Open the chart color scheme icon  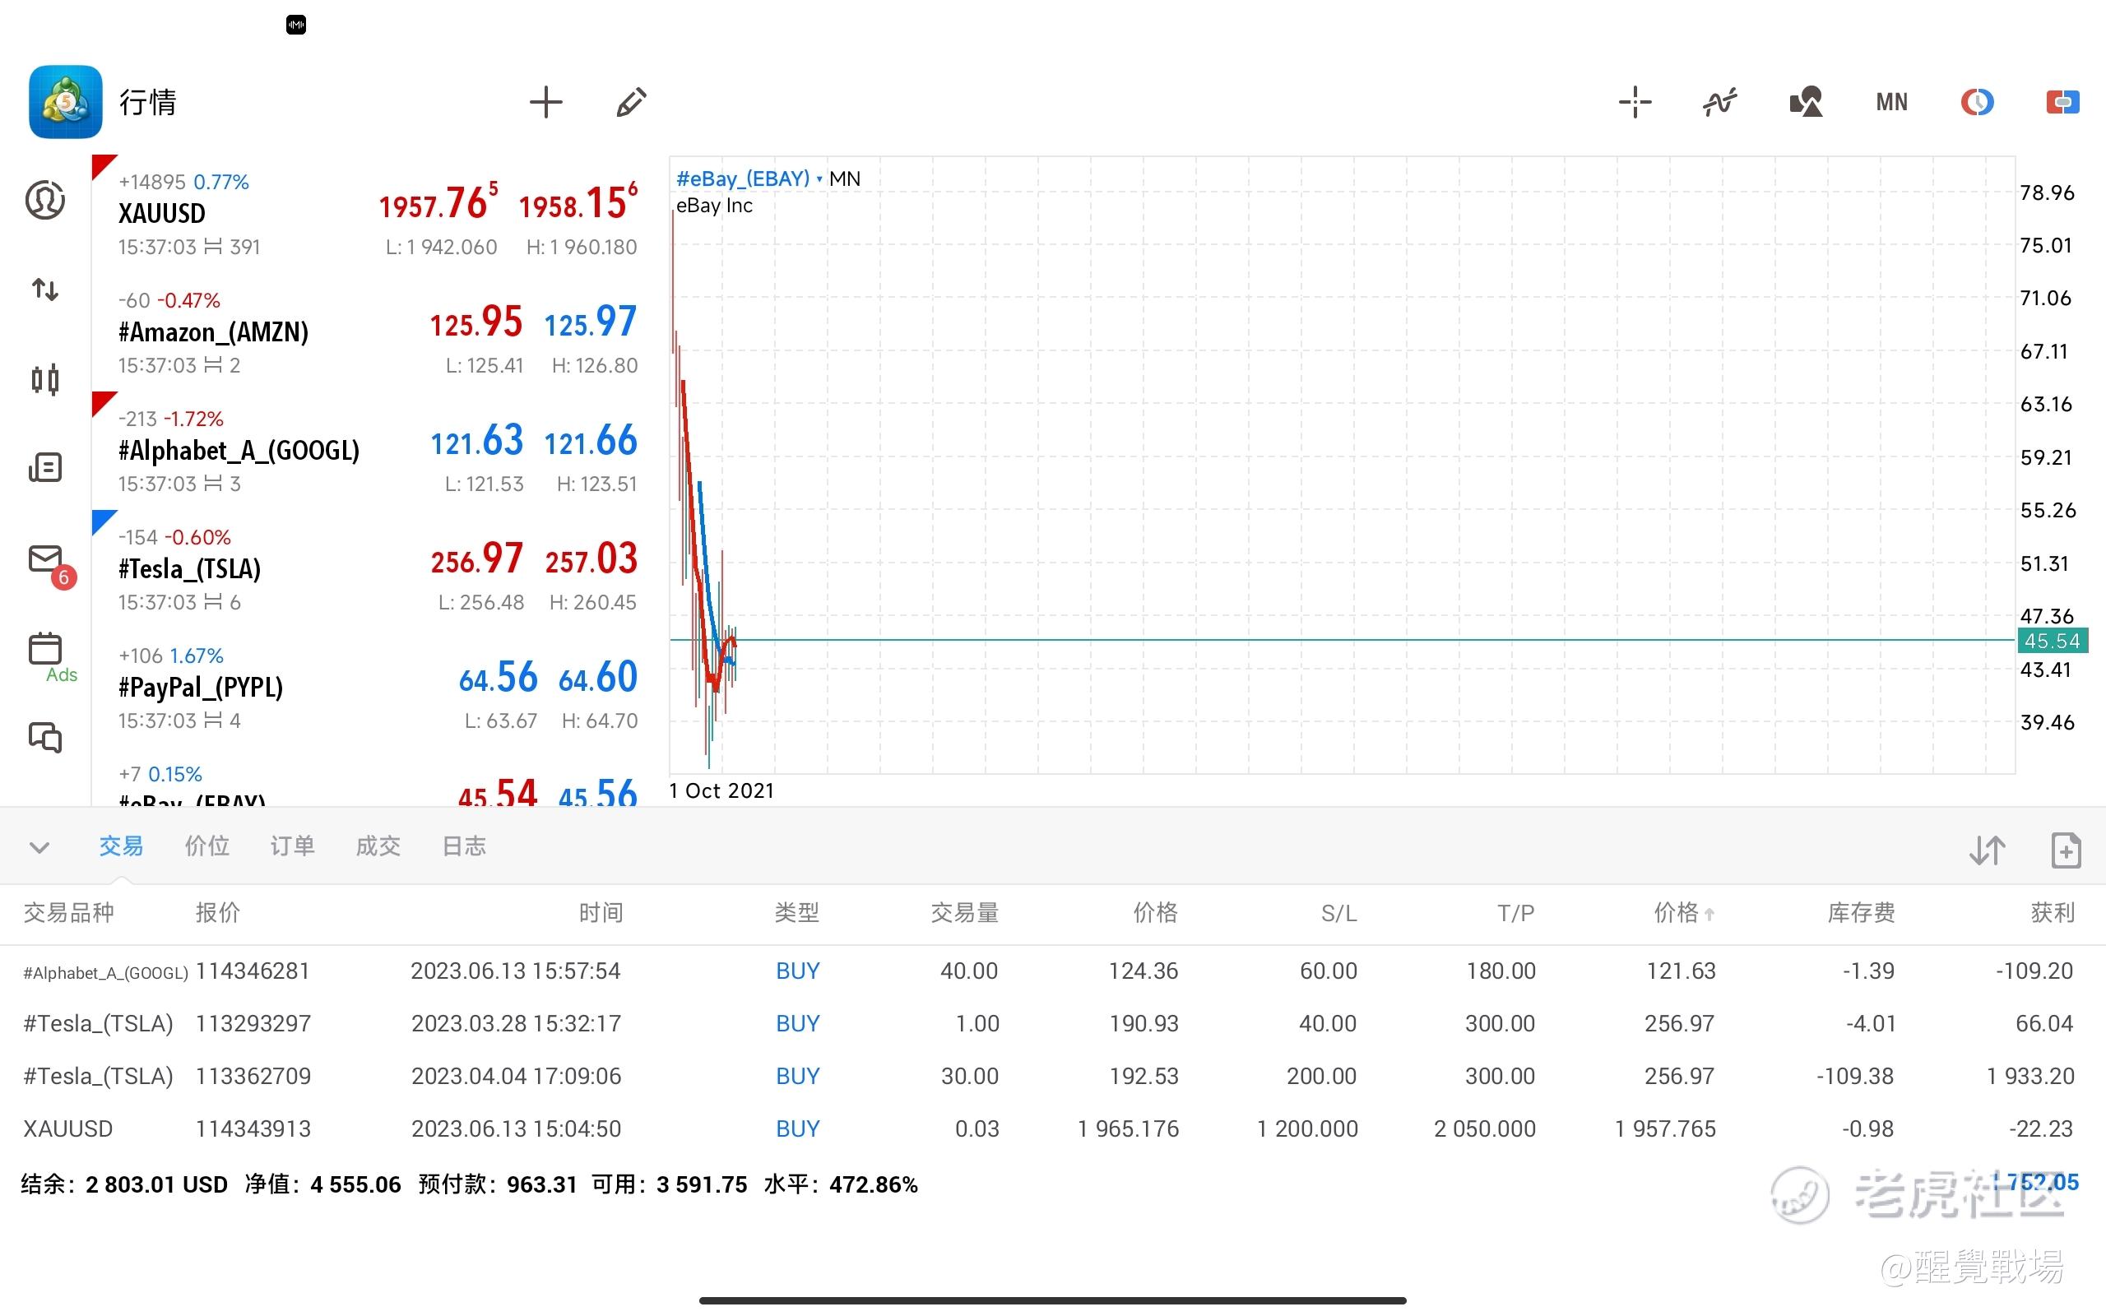1977,102
